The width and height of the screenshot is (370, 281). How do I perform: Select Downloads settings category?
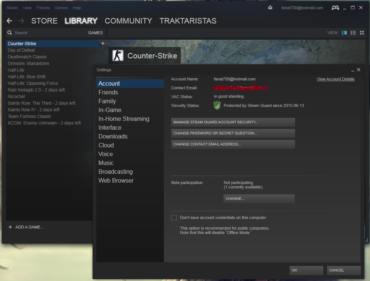pos(130,136)
